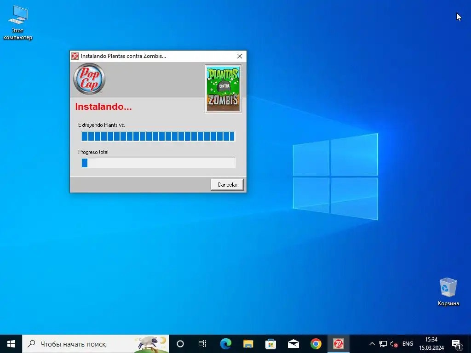Select the Корзина recycle bin icon
471x353 pixels.
(x=448, y=292)
